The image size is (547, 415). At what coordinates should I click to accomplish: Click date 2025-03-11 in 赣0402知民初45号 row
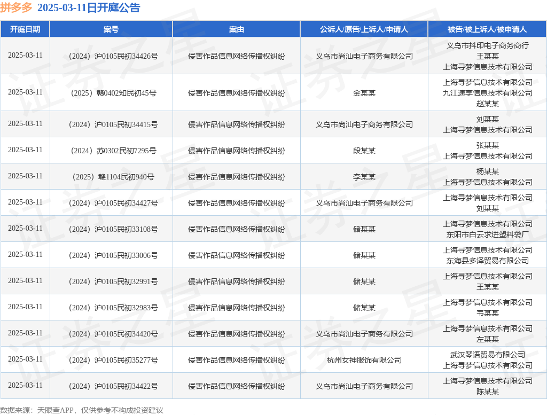[25, 92]
